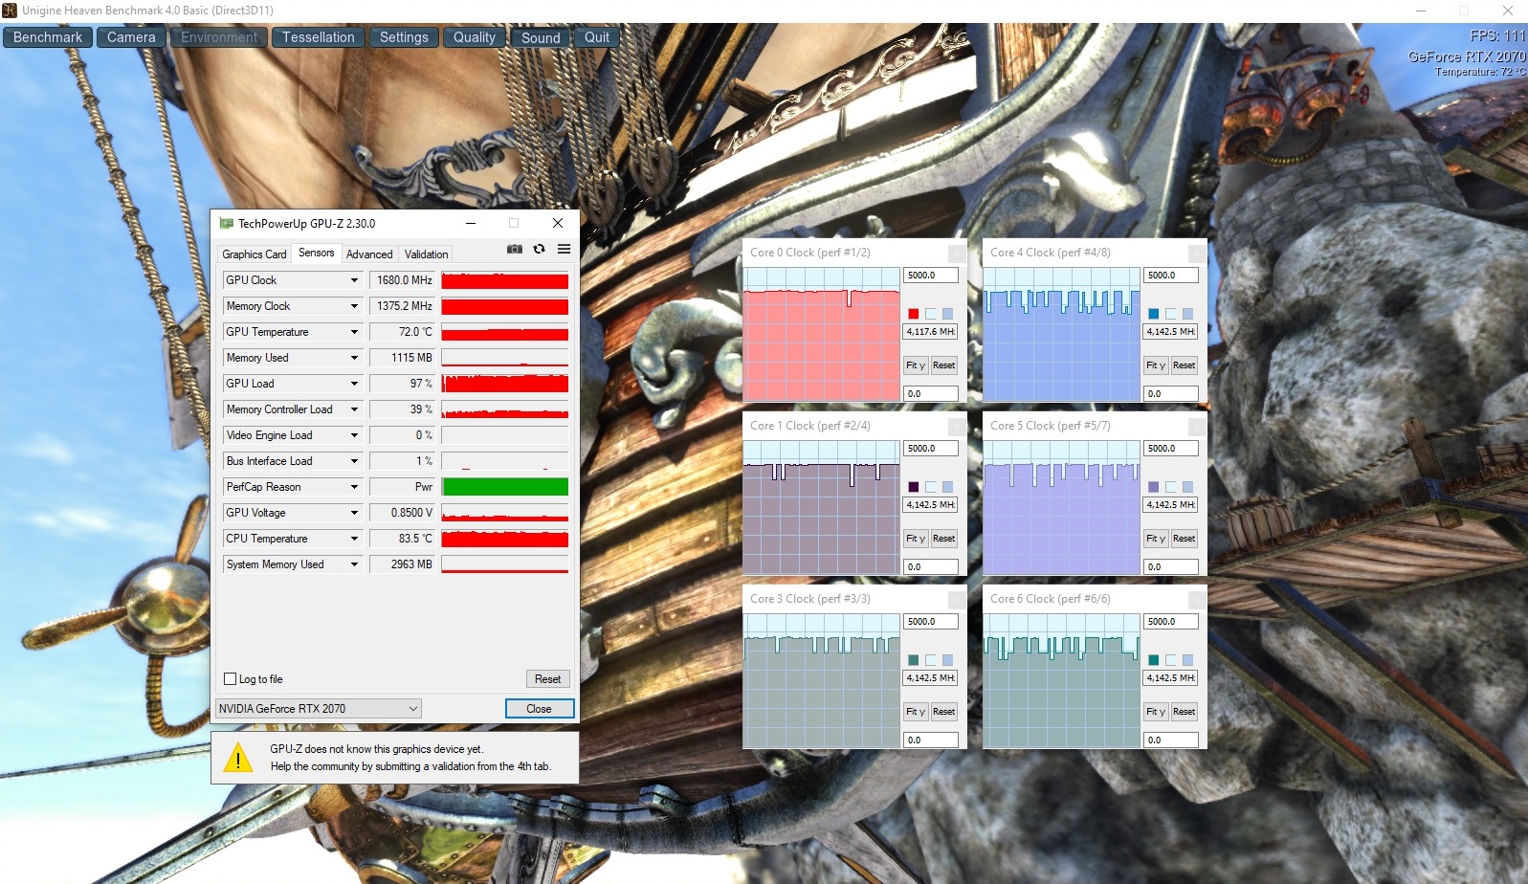Close the Core 0 Clock graph panel
The height and width of the screenshot is (884, 1528).
(x=957, y=253)
